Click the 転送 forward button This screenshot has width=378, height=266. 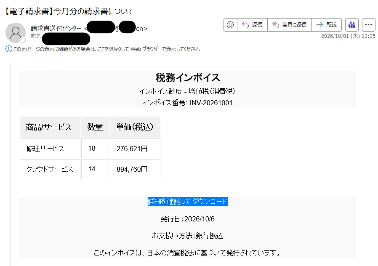click(x=326, y=25)
